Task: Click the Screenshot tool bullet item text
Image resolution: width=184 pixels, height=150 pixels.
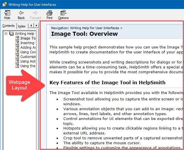Action: click(123, 102)
